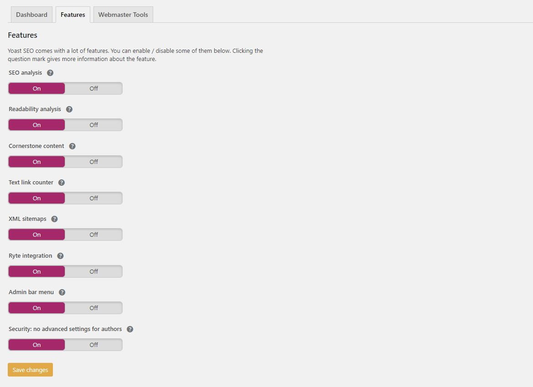The height and width of the screenshot is (387, 533).
Task: View info about Cornerstone content
Action: pos(72,146)
